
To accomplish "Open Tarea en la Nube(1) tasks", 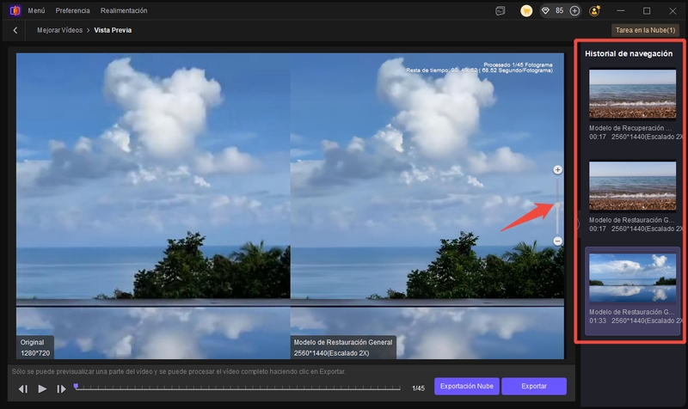I will (x=645, y=30).
